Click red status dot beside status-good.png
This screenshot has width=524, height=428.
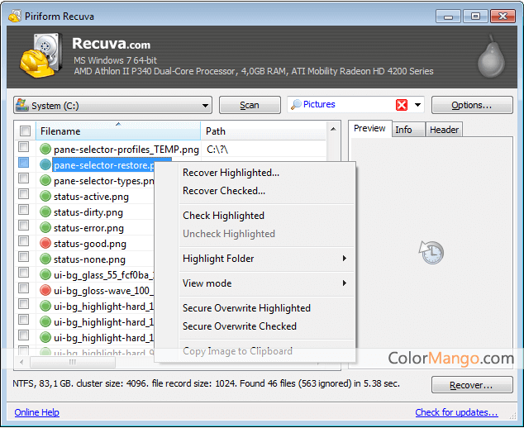pyautogui.click(x=45, y=244)
